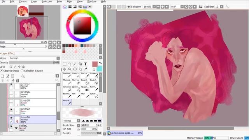The width and height of the screenshot is (249, 140).
Task: Click the Density slider bar
Action: point(91,133)
